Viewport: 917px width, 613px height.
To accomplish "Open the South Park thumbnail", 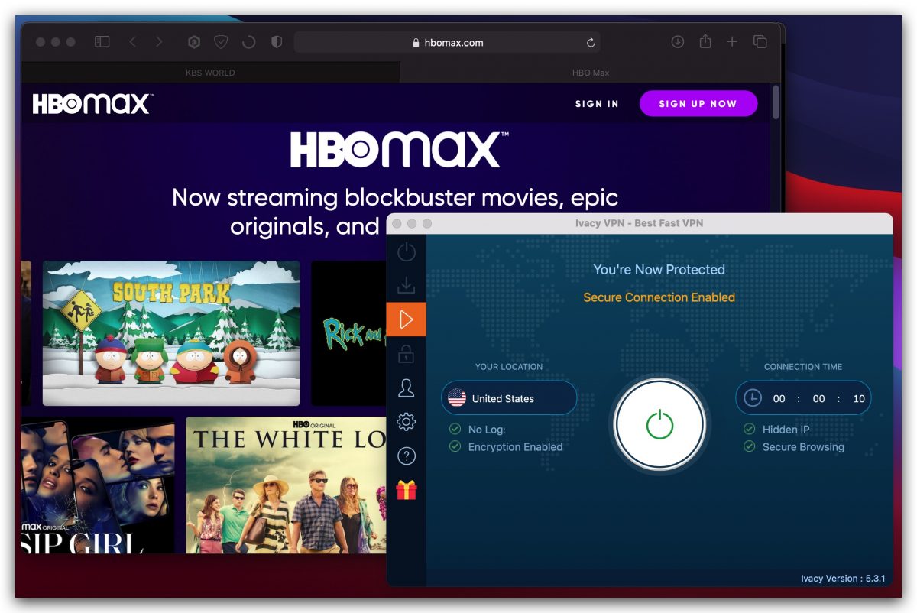I will [x=171, y=333].
